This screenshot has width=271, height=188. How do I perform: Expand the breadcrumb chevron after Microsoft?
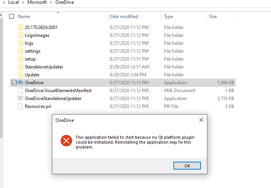click(51, 2)
